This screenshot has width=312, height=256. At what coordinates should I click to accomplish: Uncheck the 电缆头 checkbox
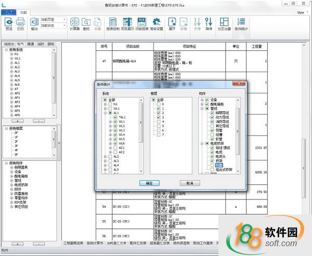click(x=212, y=157)
